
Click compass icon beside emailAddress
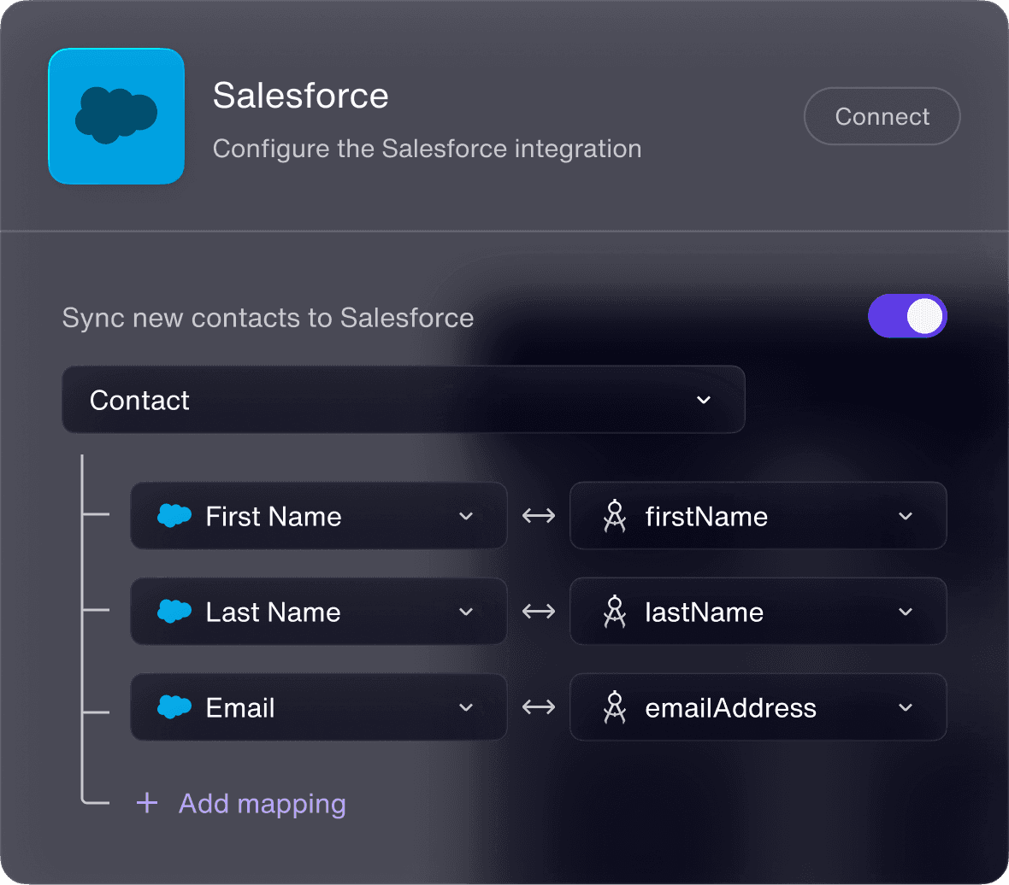[614, 707]
